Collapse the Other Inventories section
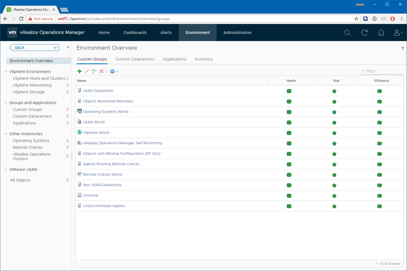407x271 pixels. [x=6, y=134]
